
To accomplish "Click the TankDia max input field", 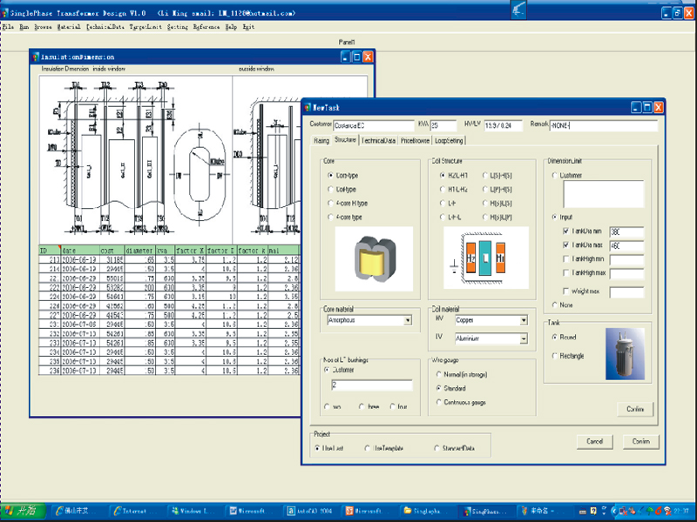I will click(628, 245).
